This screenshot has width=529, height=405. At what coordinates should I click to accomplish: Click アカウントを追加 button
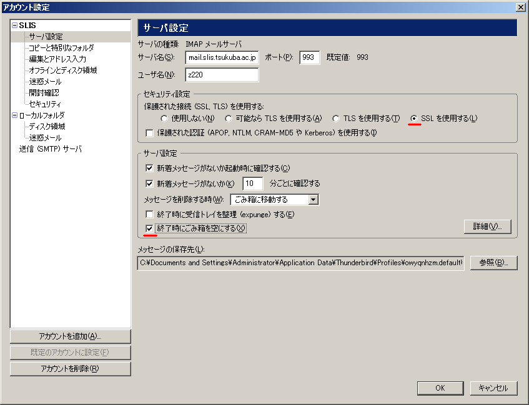[x=70, y=336]
